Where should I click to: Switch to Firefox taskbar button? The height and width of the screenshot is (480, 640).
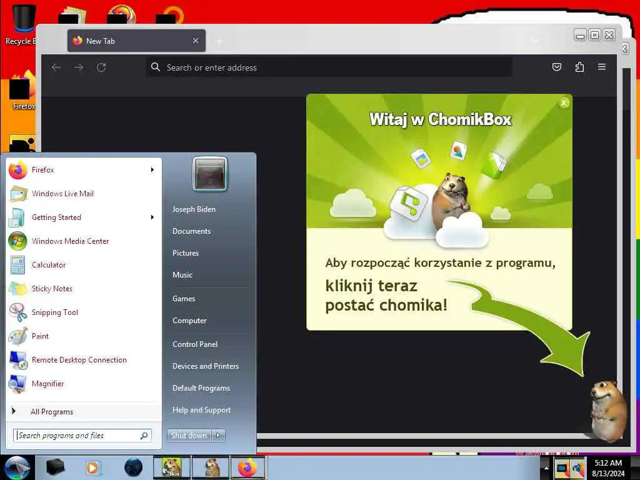tap(247, 467)
